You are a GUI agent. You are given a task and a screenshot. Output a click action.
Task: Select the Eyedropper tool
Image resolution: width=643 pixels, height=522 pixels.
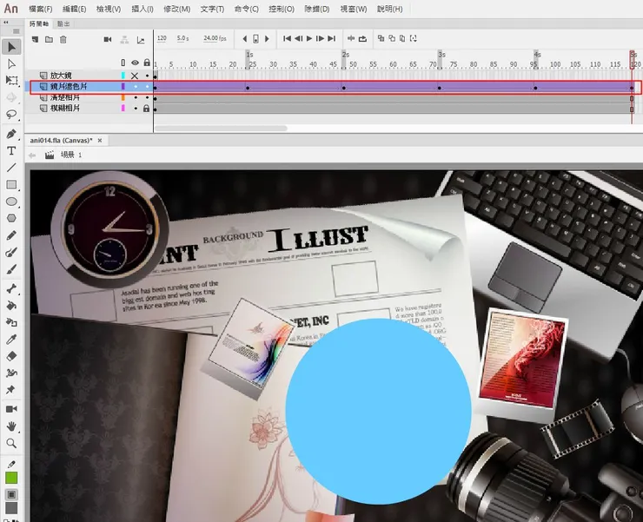pos(11,339)
